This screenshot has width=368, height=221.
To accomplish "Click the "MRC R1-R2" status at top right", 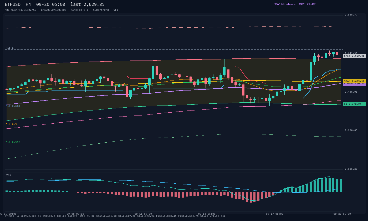I will pyautogui.click(x=307, y=4).
